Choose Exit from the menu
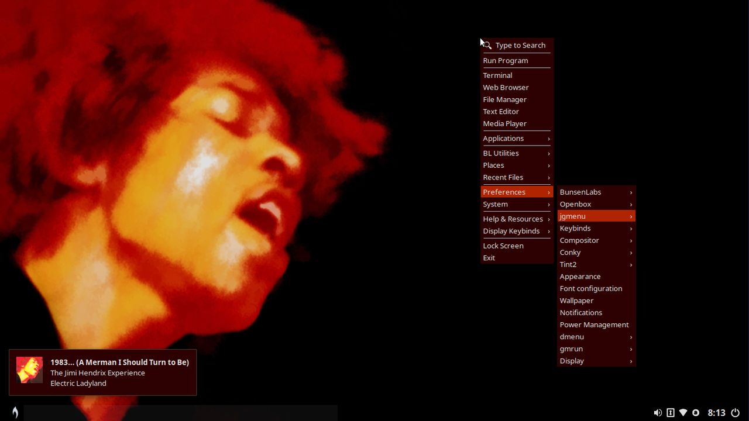Screen dimensions: 749x421 tap(517, 258)
